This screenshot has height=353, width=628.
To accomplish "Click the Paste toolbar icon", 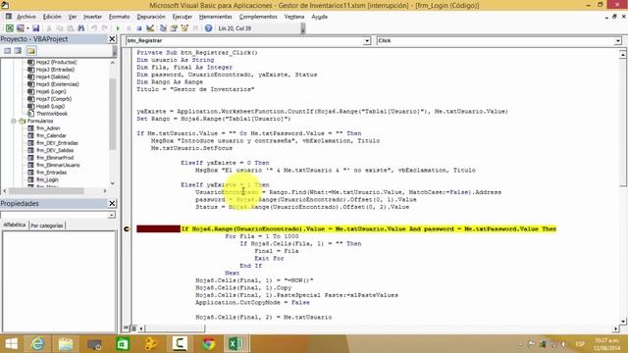I will pyautogui.click(x=70, y=28).
